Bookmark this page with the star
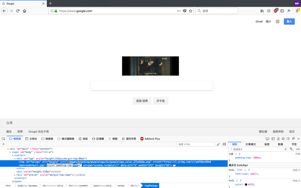 pyautogui.click(x=190, y=11)
